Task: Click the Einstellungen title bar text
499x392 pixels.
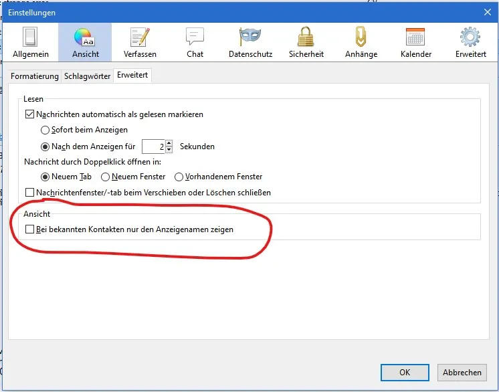Action: point(32,13)
